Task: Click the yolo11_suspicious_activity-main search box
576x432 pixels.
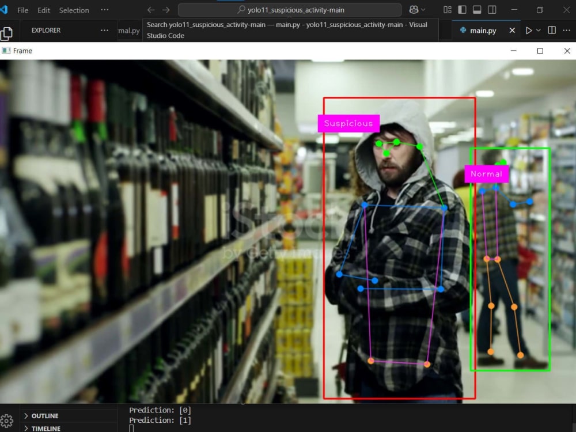Action: coord(290,10)
